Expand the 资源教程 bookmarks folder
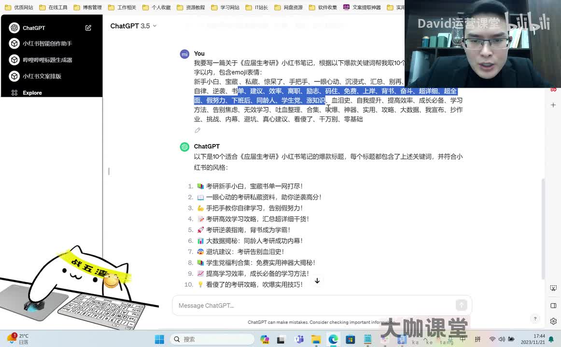This screenshot has width=561, height=347. point(191,7)
